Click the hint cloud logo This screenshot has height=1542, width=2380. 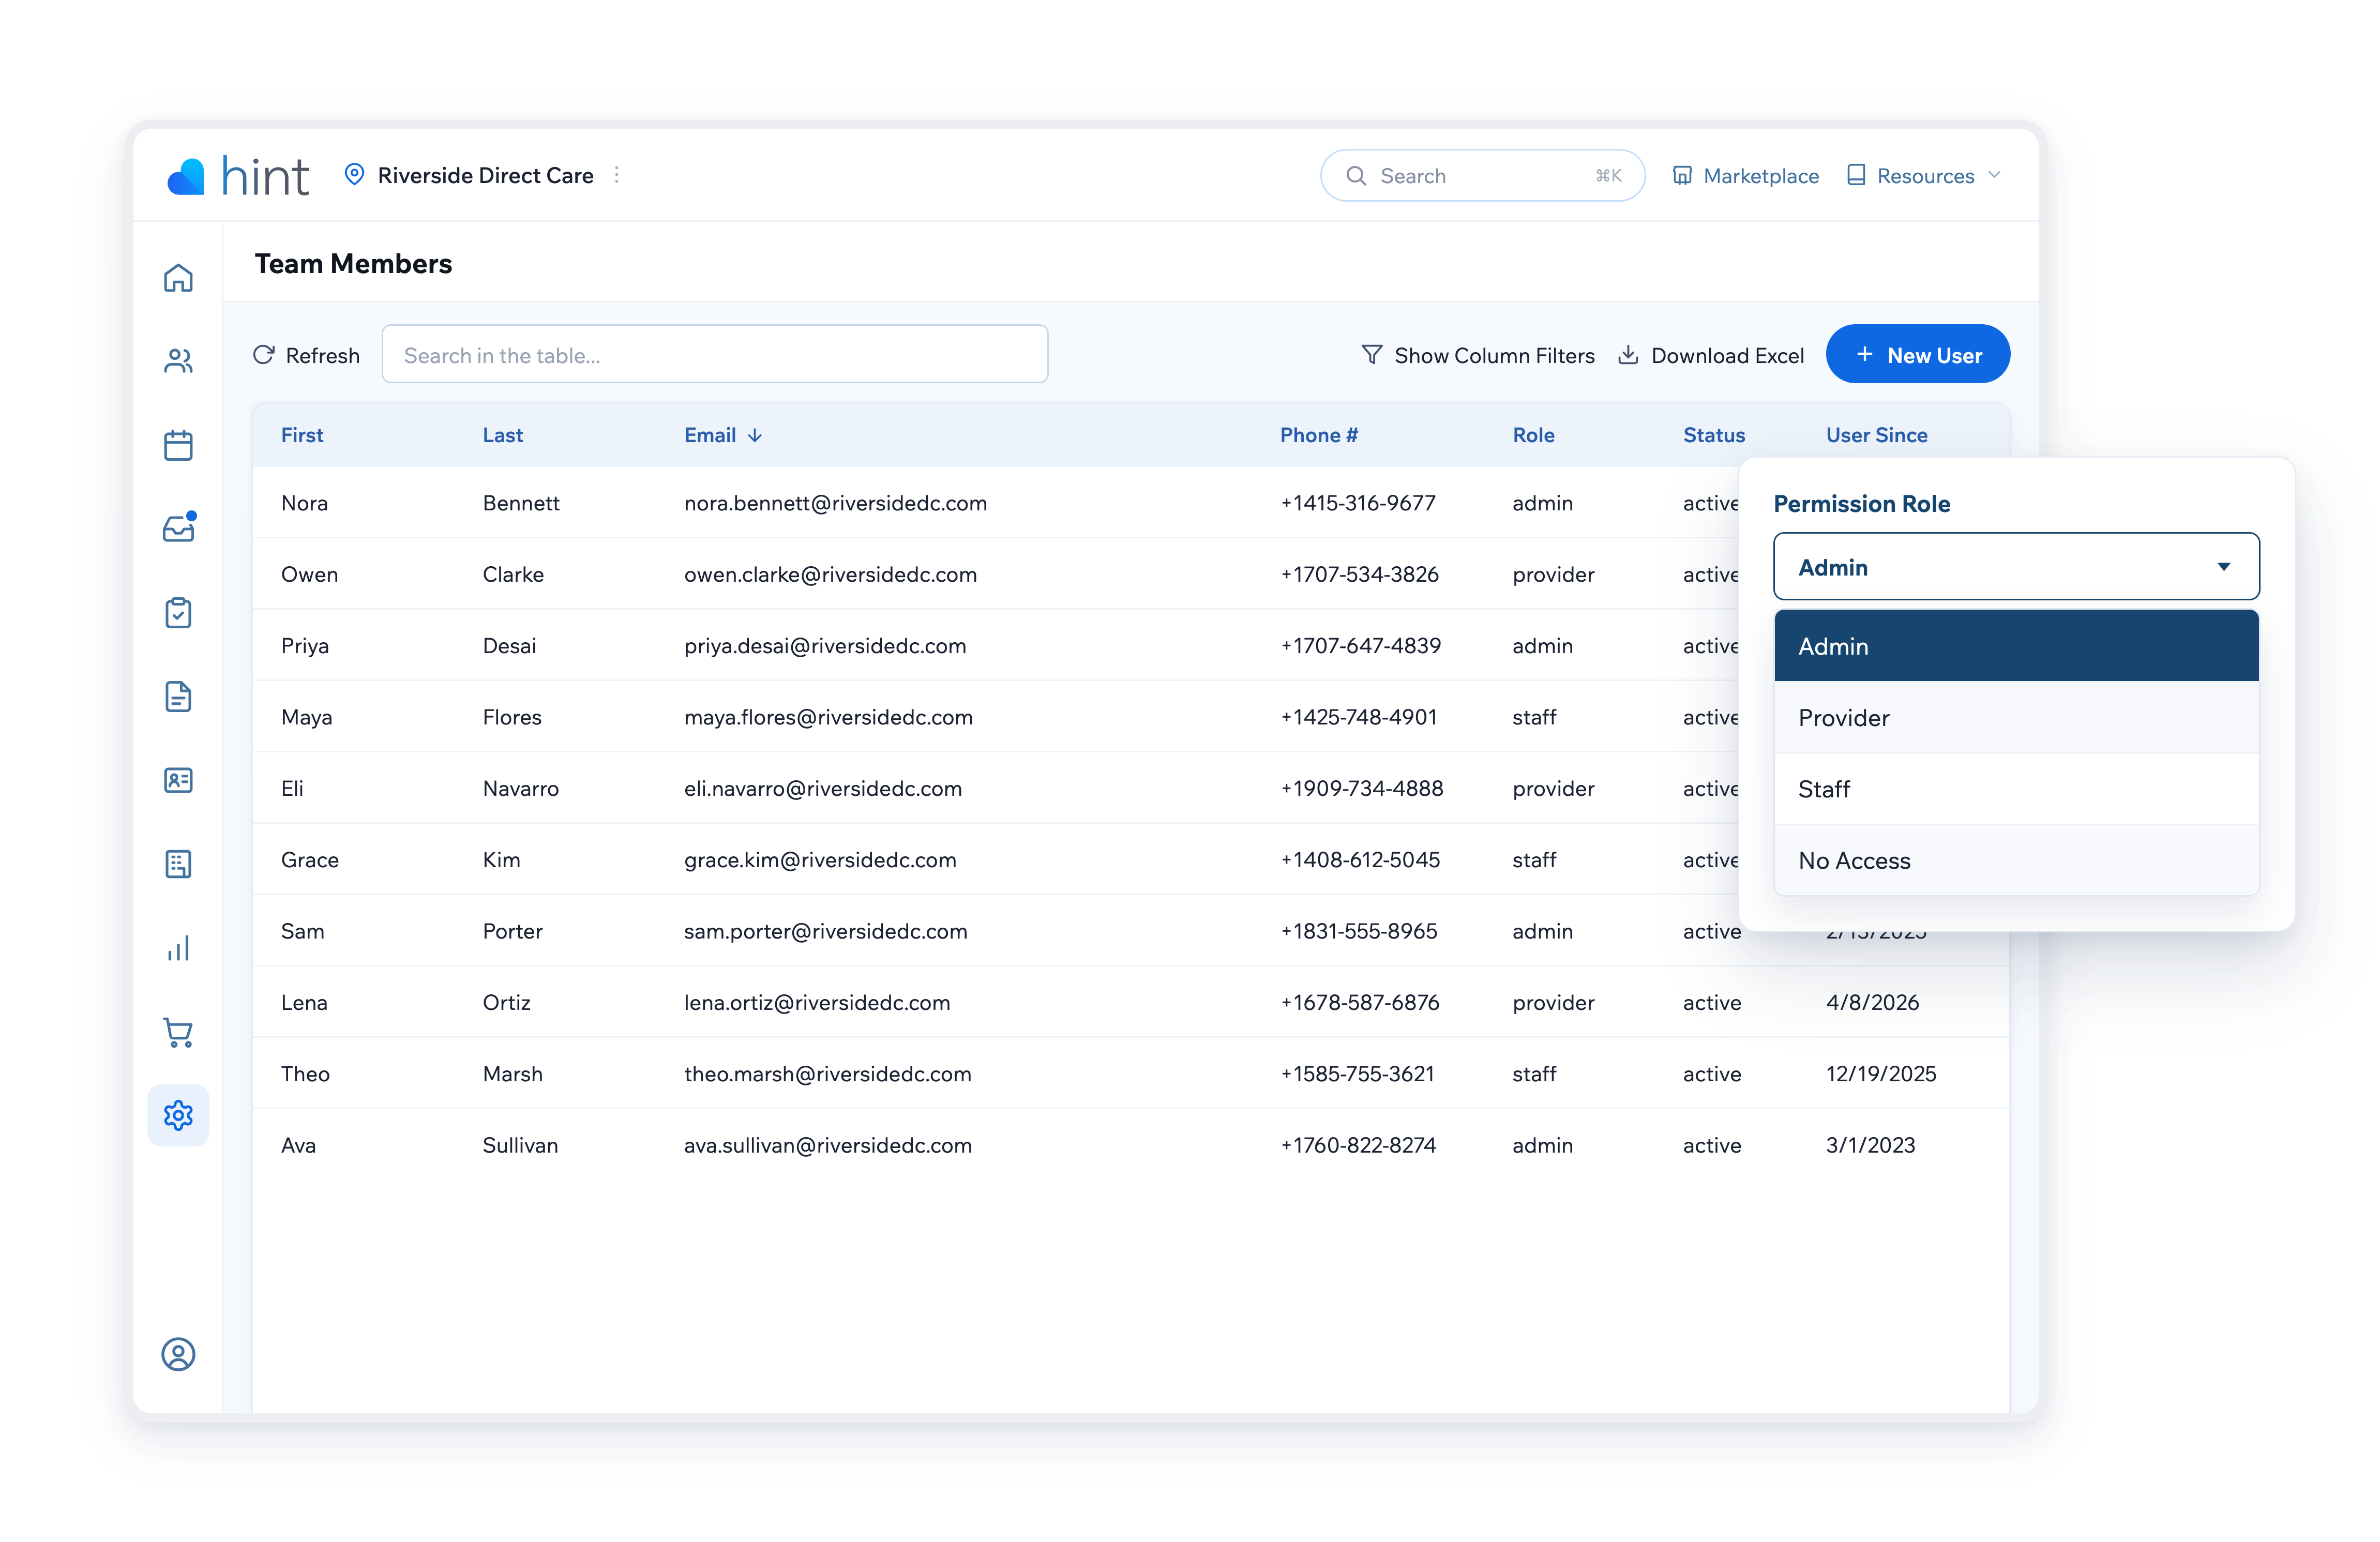185,176
